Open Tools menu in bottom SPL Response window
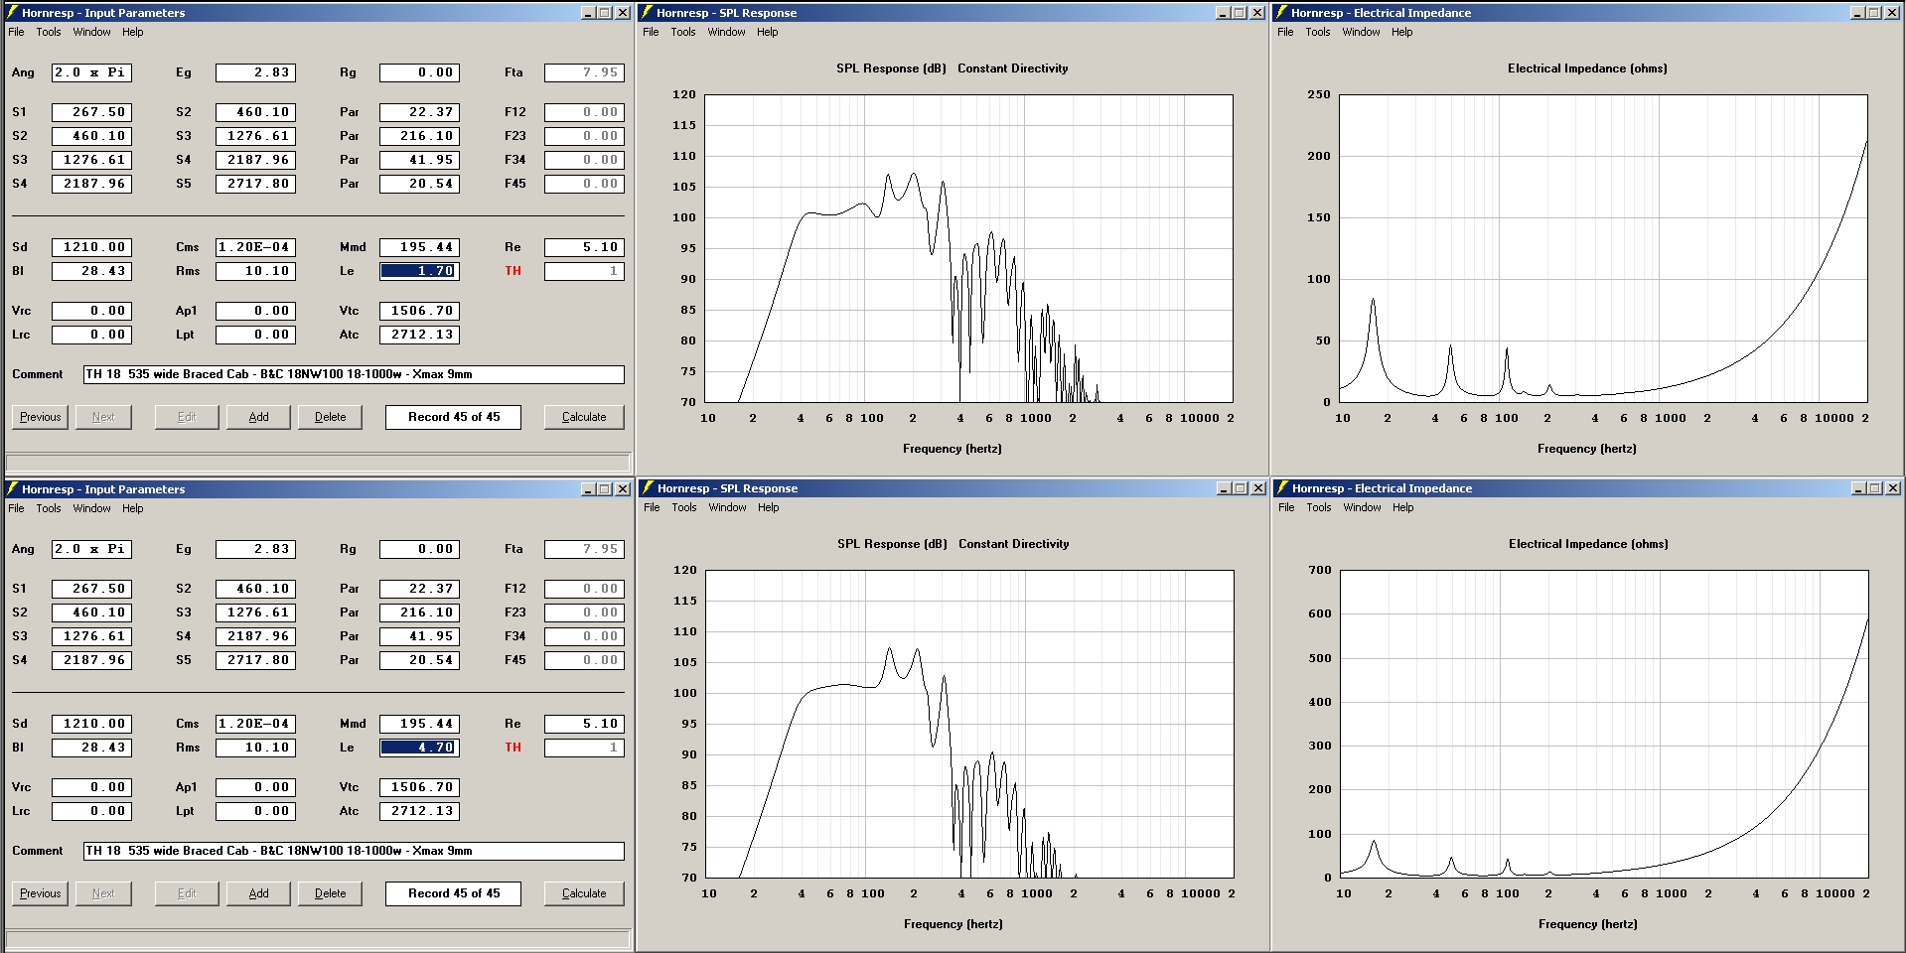Screen dimensions: 1906x953 click(684, 507)
